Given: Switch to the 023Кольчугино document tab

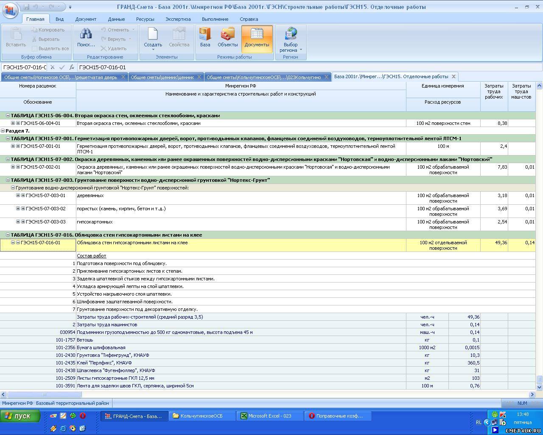Looking at the screenshot, I should (x=263, y=77).
